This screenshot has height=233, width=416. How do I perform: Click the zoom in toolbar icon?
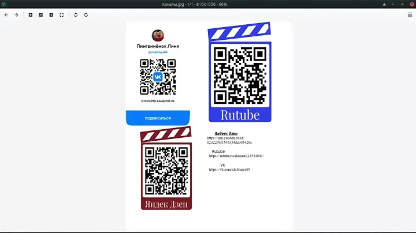click(31, 14)
